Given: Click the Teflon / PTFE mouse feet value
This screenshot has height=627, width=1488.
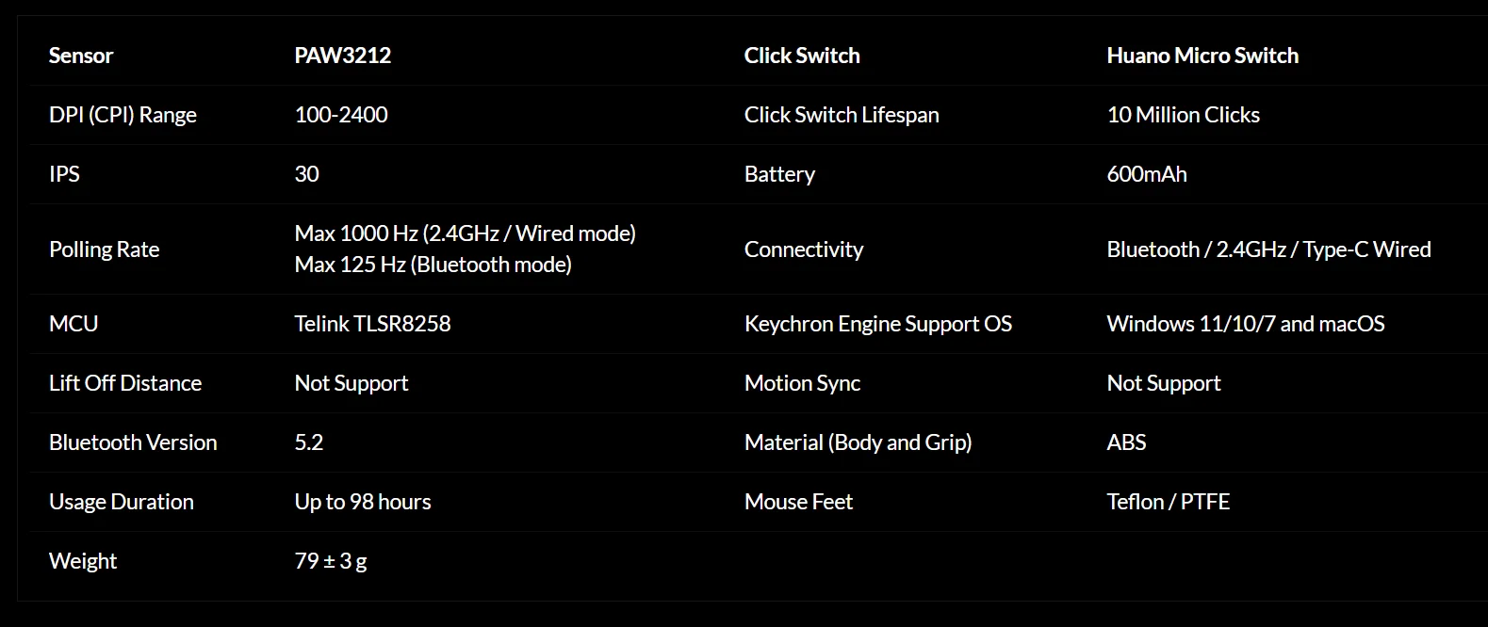Looking at the screenshot, I should [x=1168, y=502].
